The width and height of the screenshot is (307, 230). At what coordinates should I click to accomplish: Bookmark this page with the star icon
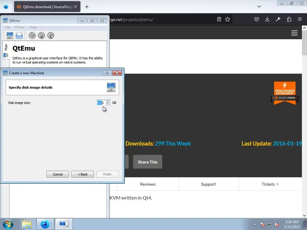228,19
